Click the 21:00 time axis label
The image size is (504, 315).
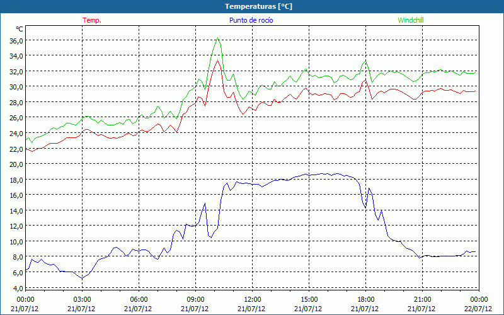(422, 300)
